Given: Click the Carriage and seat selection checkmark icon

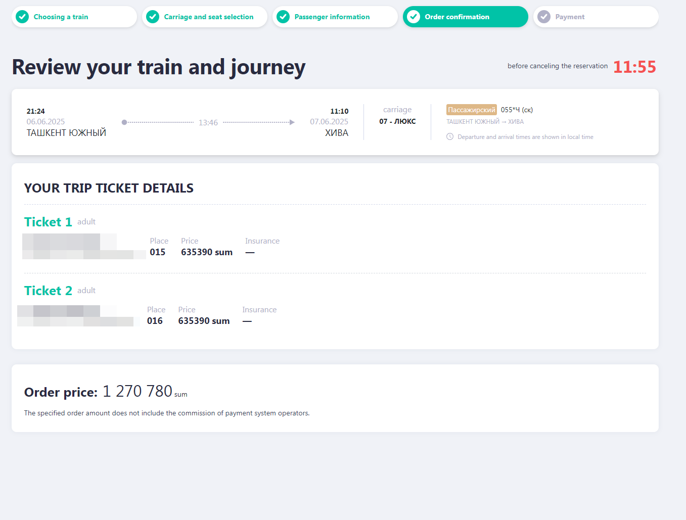Looking at the screenshot, I should [153, 17].
